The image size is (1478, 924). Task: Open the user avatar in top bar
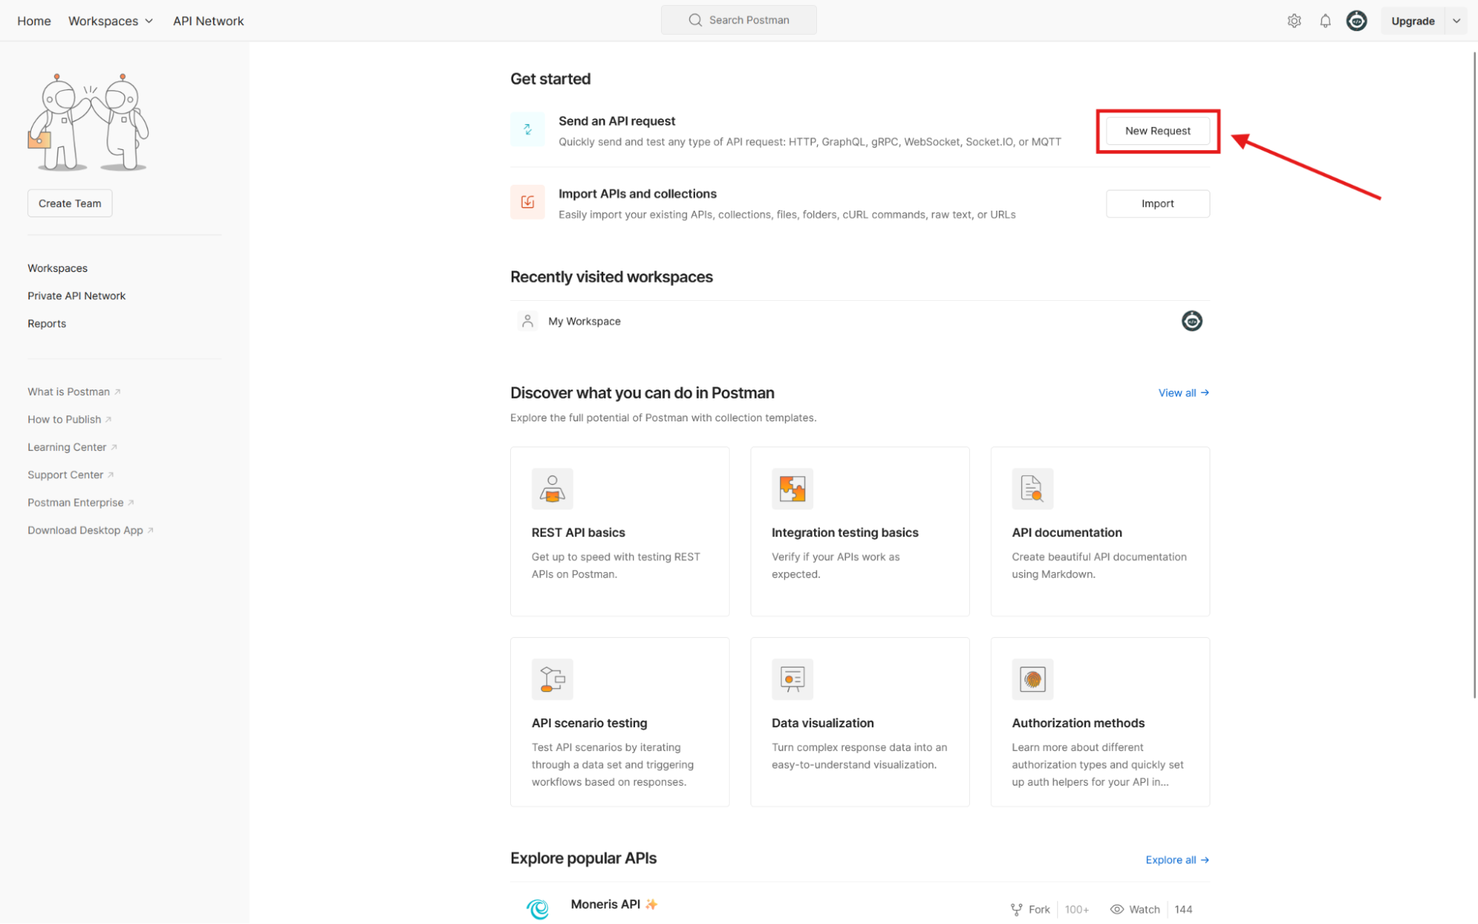1357,21
